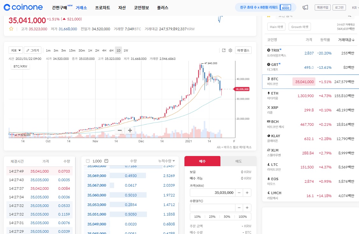This screenshot has height=234, width=359.
Task: Open the 자산 menu
Action: pyautogui.click(x=122, y=8)
